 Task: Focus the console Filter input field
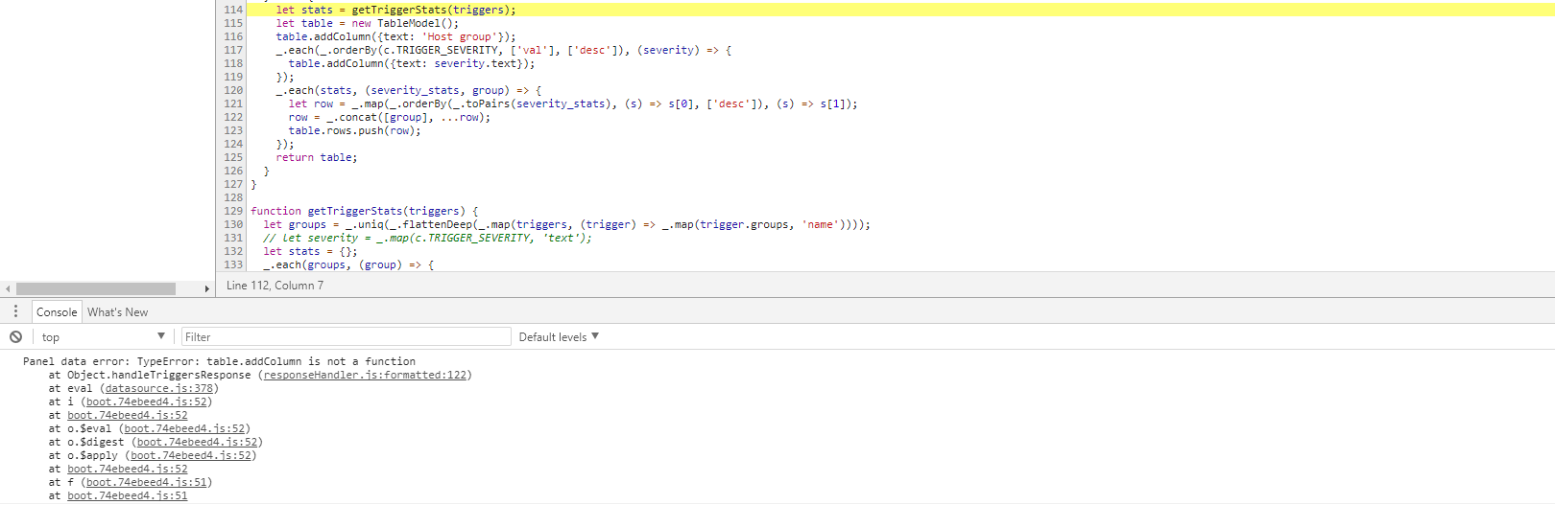point(346,336)
